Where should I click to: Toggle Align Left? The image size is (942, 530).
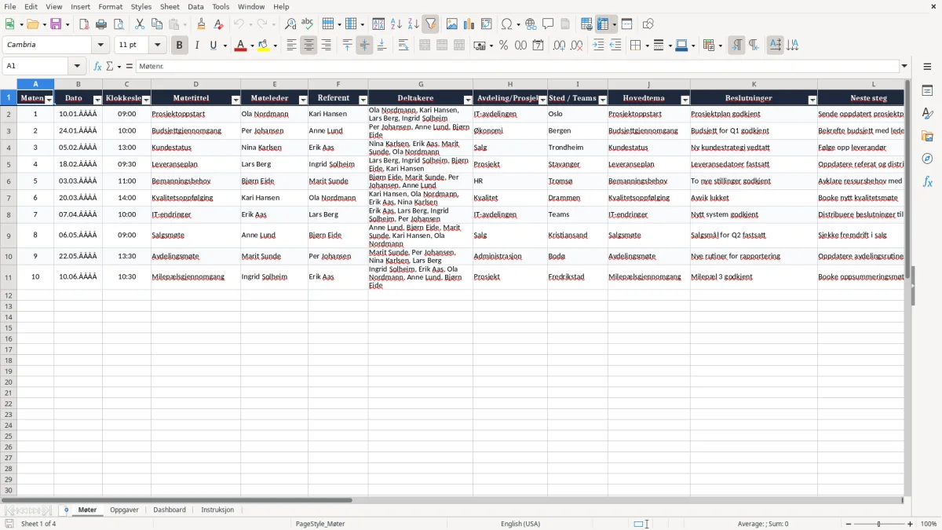tap(292, 46)
